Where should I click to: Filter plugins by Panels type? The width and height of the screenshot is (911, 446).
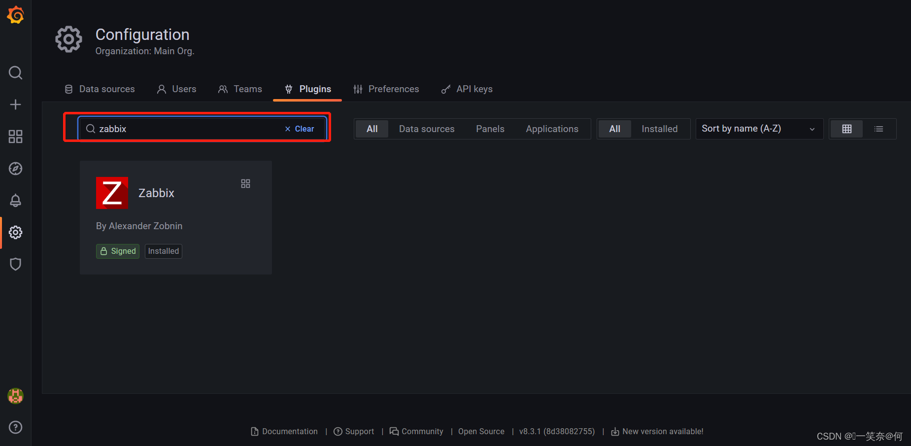click(x=490, y=129)
